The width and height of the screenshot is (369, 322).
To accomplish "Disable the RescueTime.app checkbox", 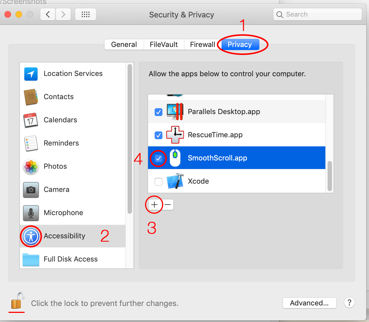I will click(159, 135).
